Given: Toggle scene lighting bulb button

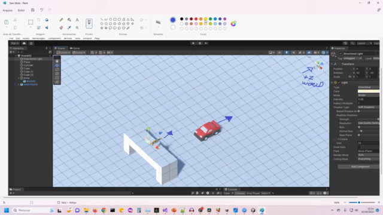Looking at the screenshot, I should (287, 53).
